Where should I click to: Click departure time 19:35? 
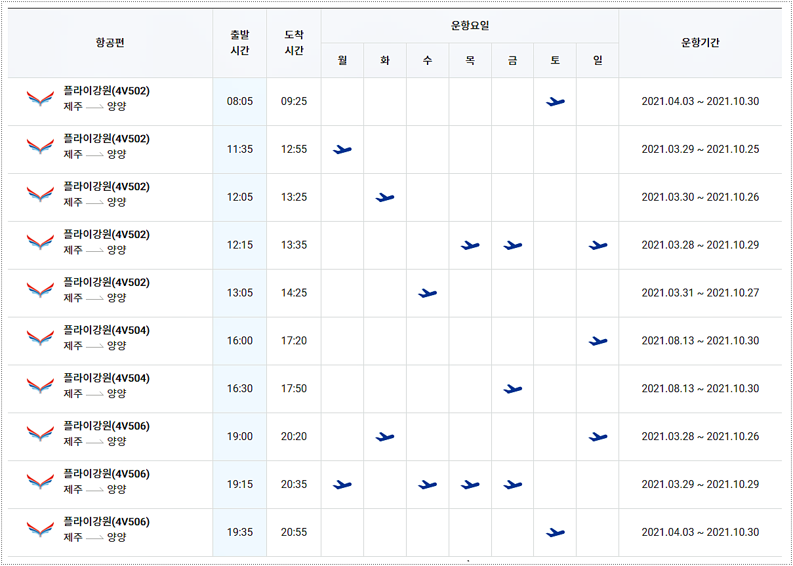click(240, 533)
